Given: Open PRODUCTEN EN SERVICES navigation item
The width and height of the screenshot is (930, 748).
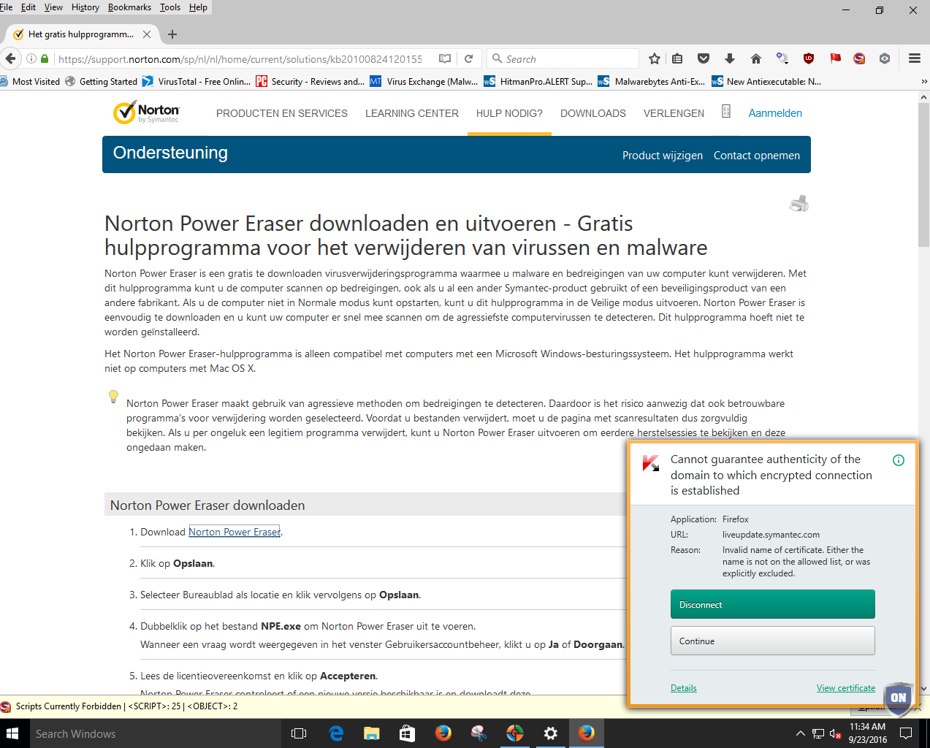Looking at the screenshot, I should pos(282,113).
